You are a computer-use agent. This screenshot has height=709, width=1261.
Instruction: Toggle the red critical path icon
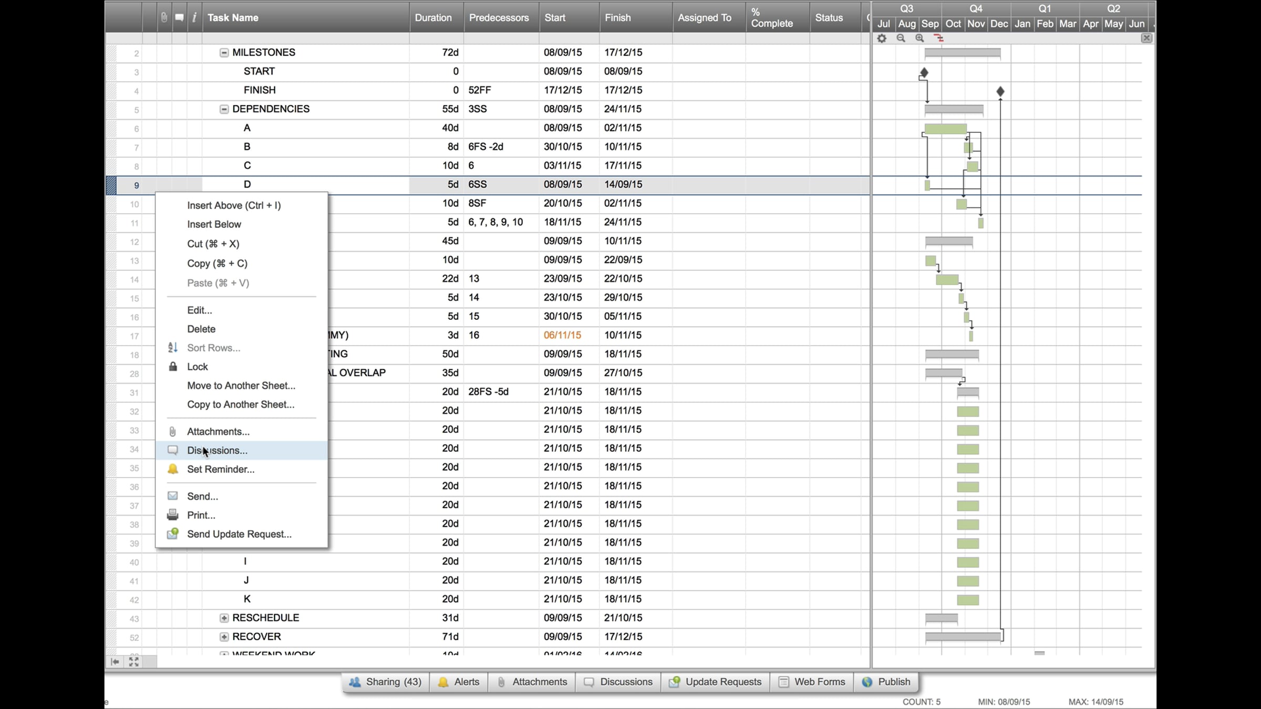[938, 38]
